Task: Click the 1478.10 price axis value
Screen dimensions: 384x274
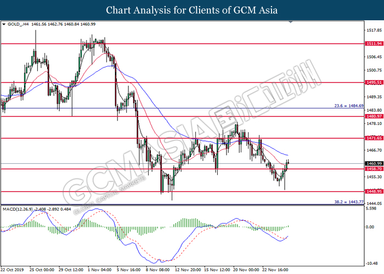Action: click(374, 123)
